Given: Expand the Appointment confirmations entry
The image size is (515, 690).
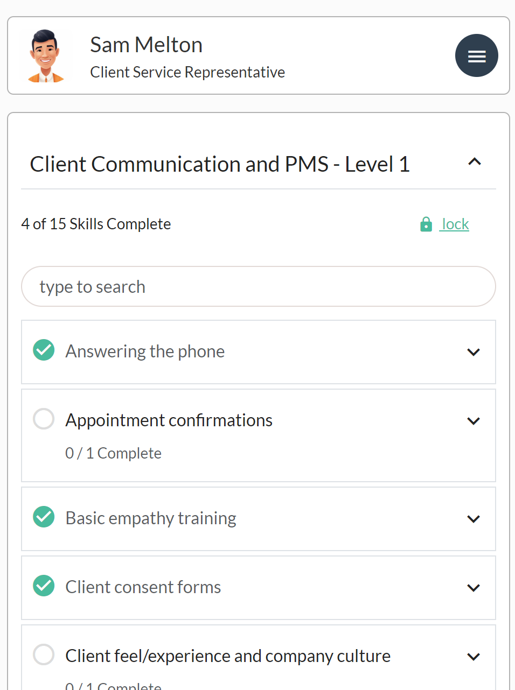Looking at the screenshot, I should (474, 421).
